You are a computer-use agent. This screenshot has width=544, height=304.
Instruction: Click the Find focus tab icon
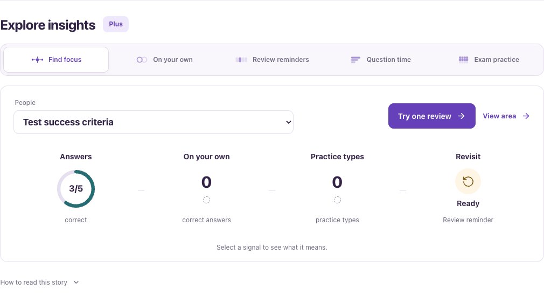pyautogui.click(x=38, y=60)
